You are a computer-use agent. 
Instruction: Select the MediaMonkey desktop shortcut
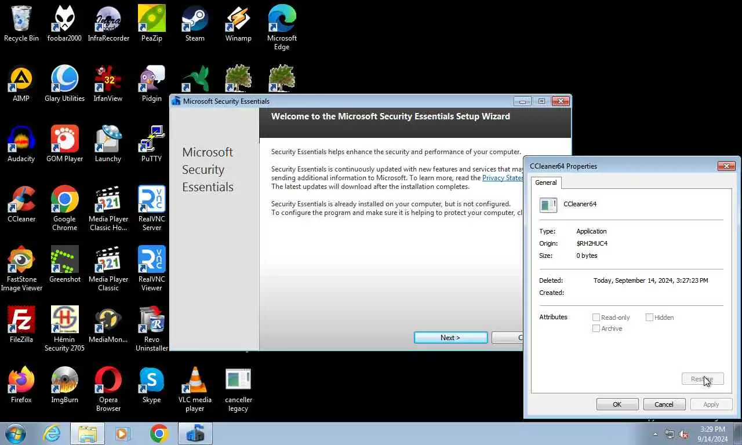point(108,325)
